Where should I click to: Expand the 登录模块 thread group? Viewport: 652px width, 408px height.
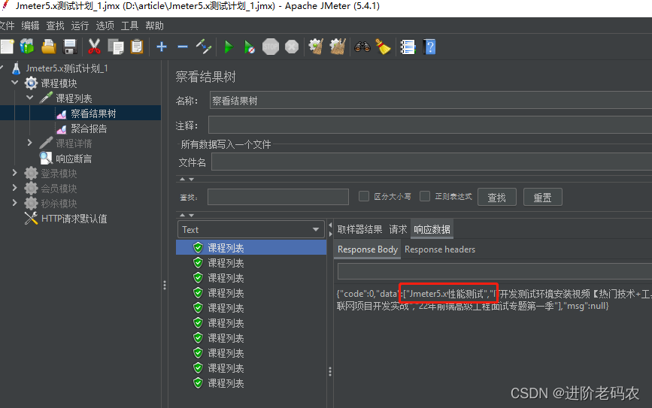click(15, 172)
